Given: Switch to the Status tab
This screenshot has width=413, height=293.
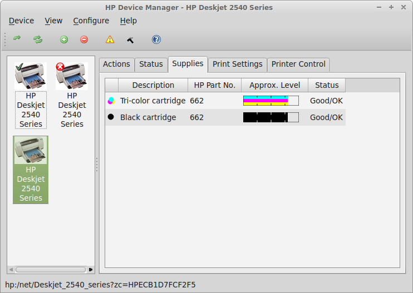Looking at the screenshot, I should 151,64.
